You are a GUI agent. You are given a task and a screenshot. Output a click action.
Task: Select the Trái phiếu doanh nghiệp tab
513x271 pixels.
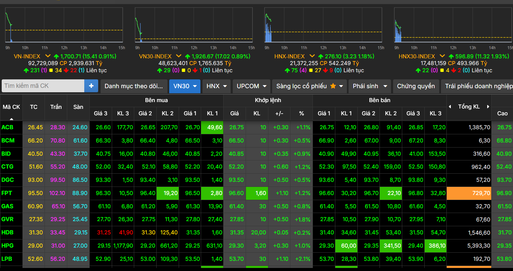coord(477,86)
